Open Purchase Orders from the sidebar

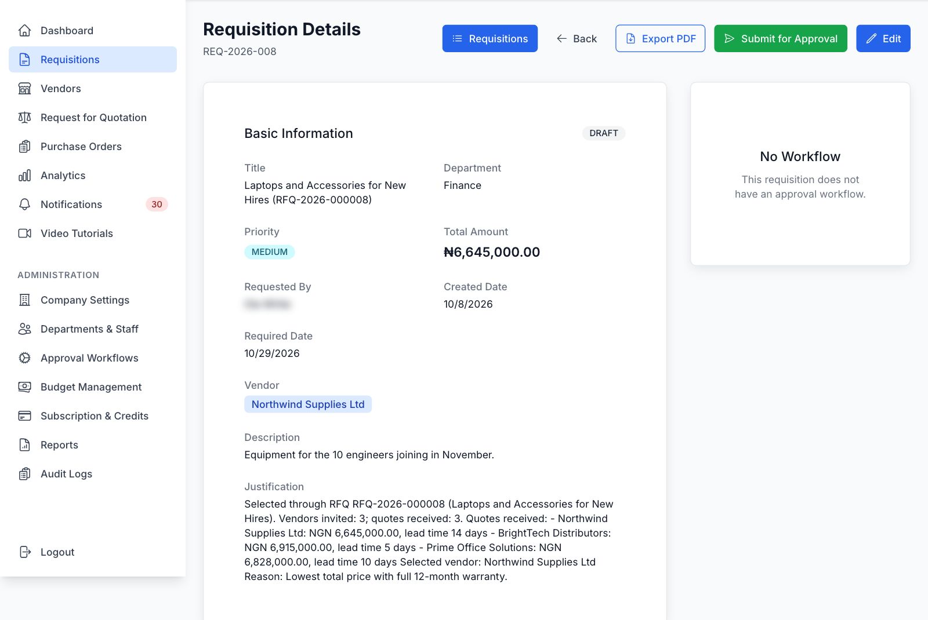click(x=93, y=147)
